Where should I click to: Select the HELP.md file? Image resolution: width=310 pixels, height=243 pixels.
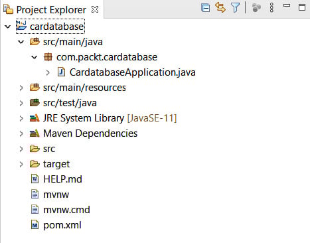click(x=62, y=179)
